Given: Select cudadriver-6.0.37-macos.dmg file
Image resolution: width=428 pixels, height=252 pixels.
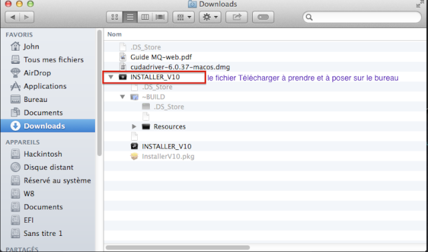Looking at the screenshot, I should coord(180,67).
